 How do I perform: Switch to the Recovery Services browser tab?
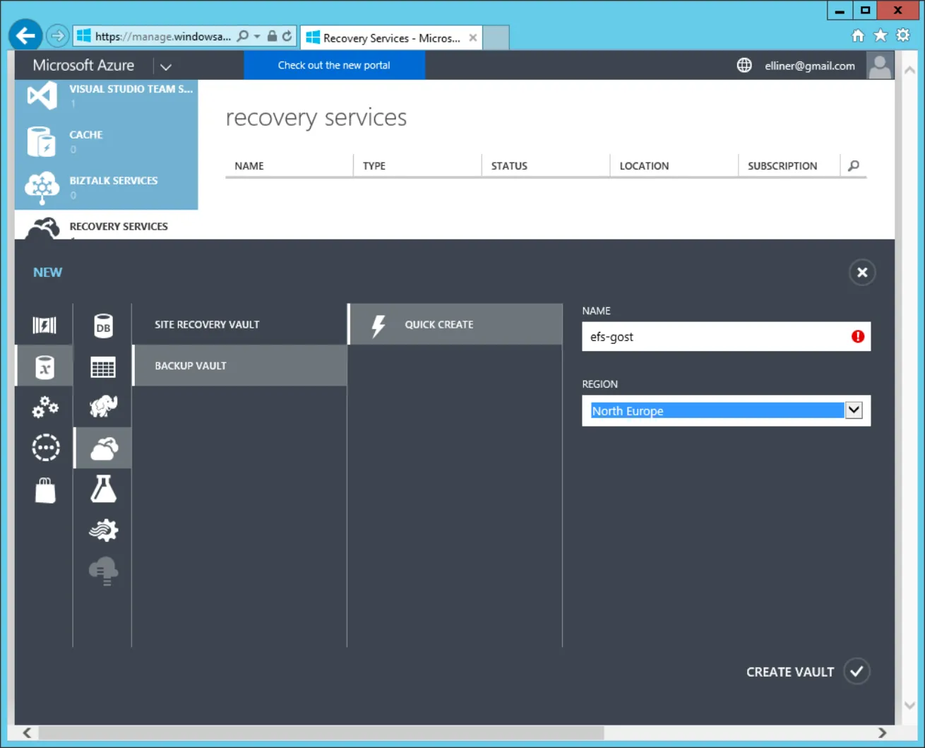coord(392,37)
